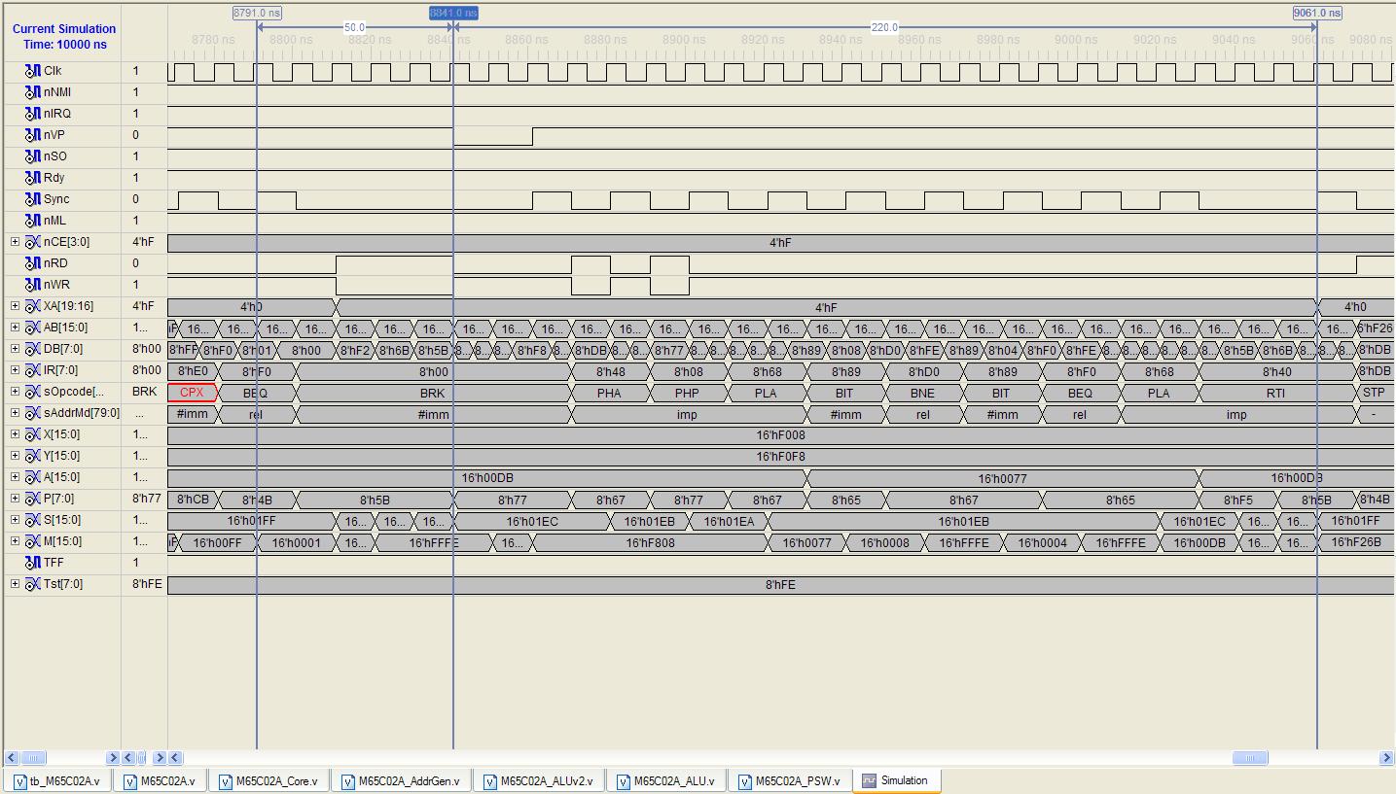Select the nWR signal icon
Viewport: 1396px width, 794px height.
click(33, 285)
